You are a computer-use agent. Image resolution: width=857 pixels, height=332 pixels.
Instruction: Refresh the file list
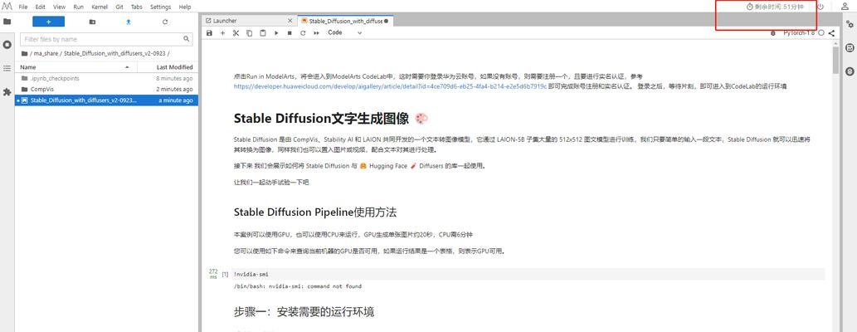click(165, 22)
